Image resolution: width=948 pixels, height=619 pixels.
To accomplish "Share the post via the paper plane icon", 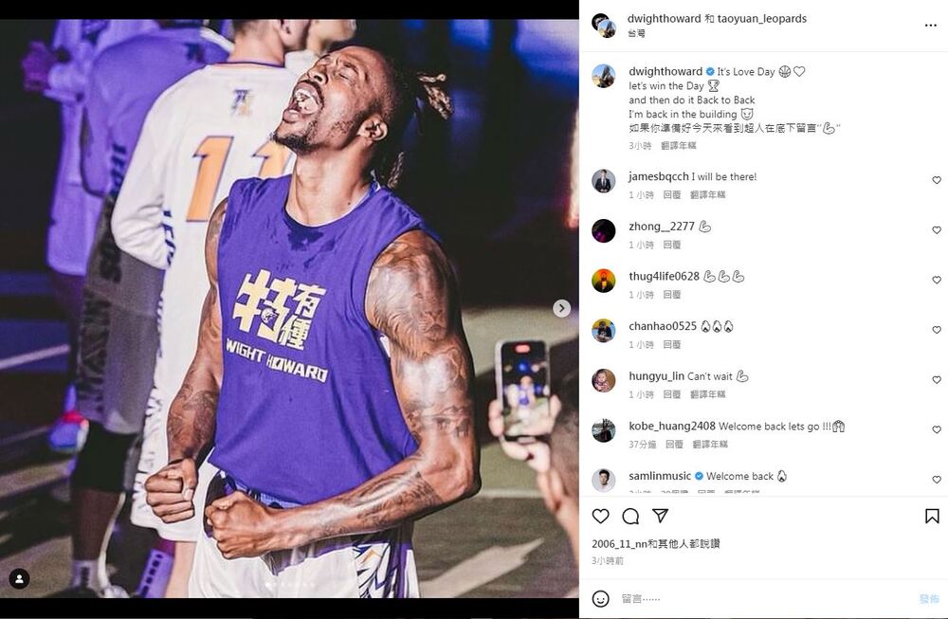I will 661,516.
